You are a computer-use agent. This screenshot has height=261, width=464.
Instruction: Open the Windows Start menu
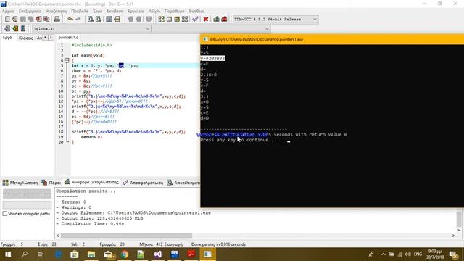tap(8, 254)
